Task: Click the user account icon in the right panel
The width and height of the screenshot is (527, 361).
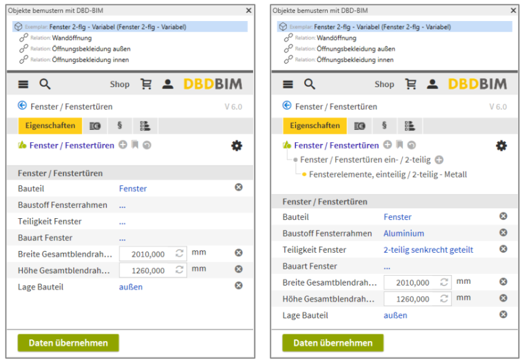Action: (433, 85)
